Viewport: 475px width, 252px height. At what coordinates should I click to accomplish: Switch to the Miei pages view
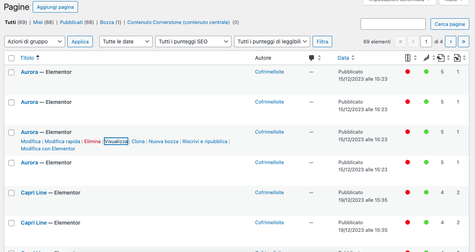click(x=38, y=22)
